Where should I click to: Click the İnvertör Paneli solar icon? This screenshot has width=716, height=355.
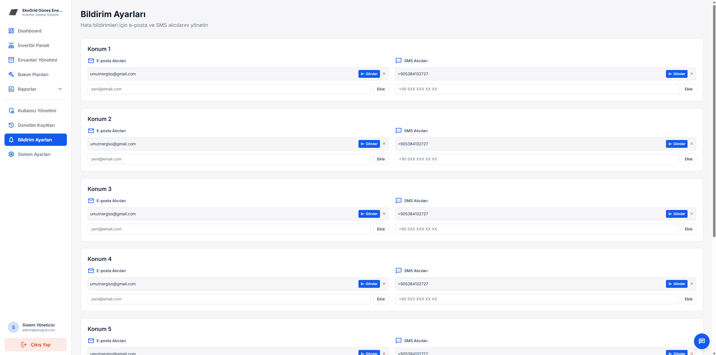[x=11, y=45]
